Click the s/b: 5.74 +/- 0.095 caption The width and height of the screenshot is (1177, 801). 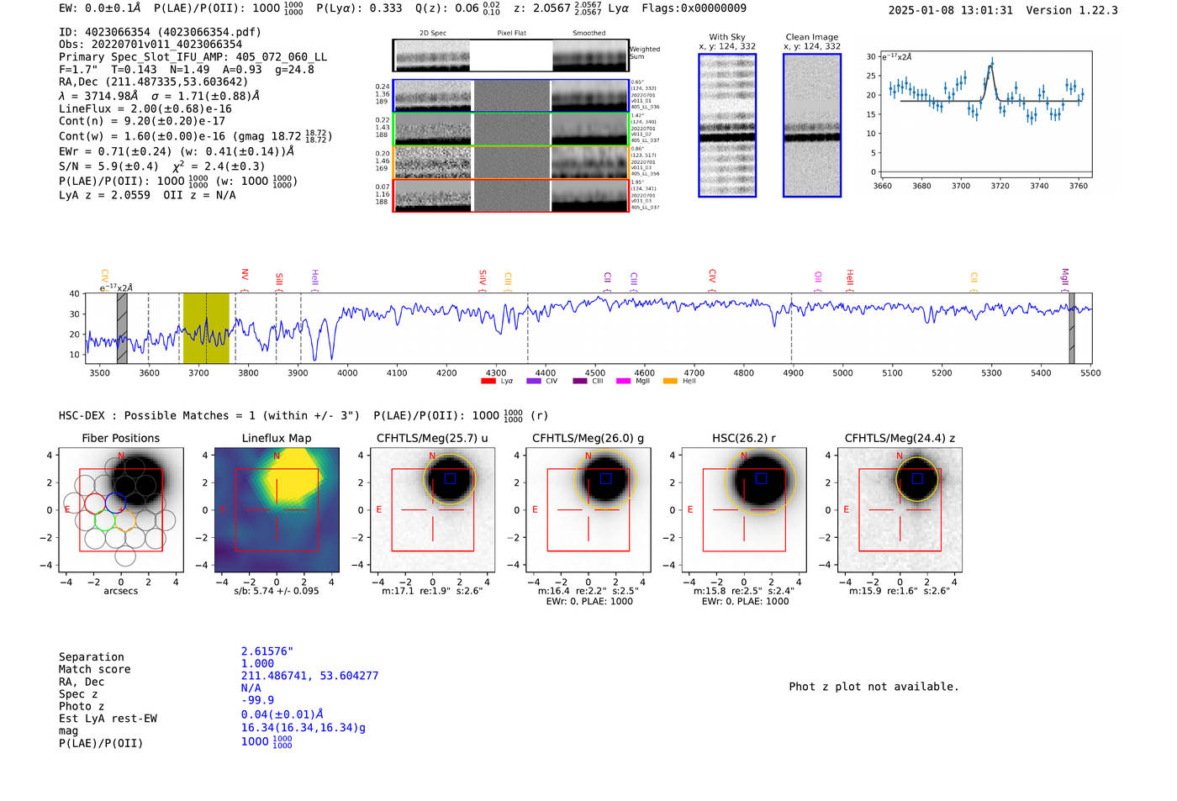pyautogui.click(x=277, y=591)
